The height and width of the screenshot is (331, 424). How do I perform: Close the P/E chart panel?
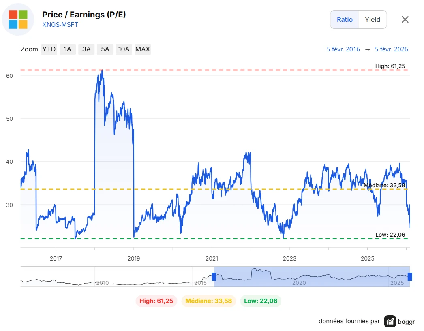coord(405,19)
